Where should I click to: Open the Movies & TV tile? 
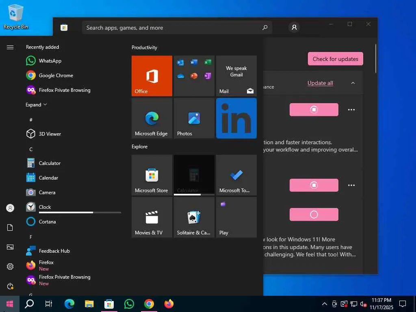coord(152,217)
